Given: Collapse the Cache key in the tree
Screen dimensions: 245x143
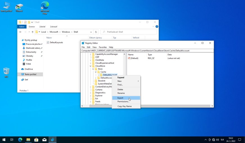Looking at the screenshot, I should coord(96,72).
